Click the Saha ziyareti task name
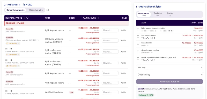This screenshot has width=207, height=99. [x=146, y=43]
